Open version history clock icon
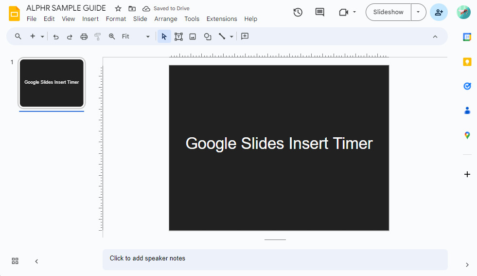The image size is (477, 276). (x=298, y=12)
